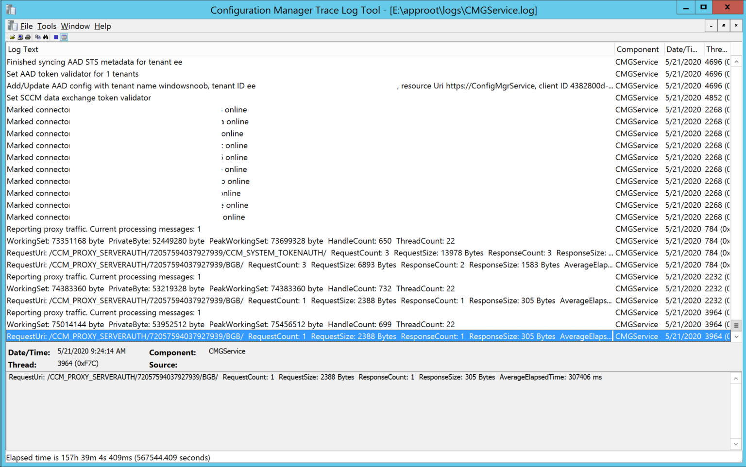
Task: Click the log list scroll-down arrow
Action: pyautogui.click(x=736, y=336)
